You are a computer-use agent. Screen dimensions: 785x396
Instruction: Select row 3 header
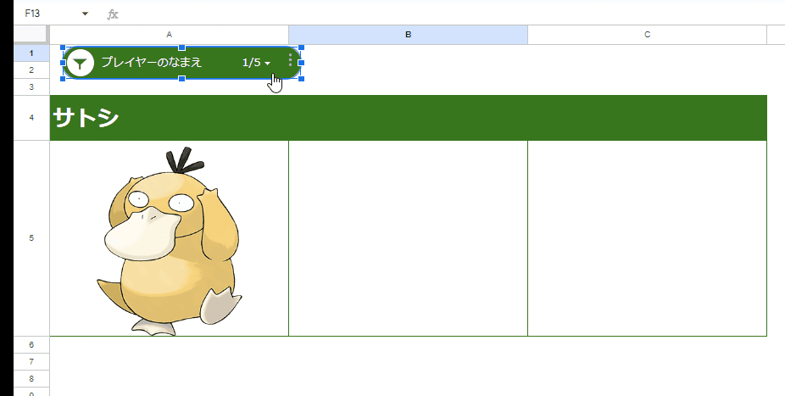click(31, 87)
